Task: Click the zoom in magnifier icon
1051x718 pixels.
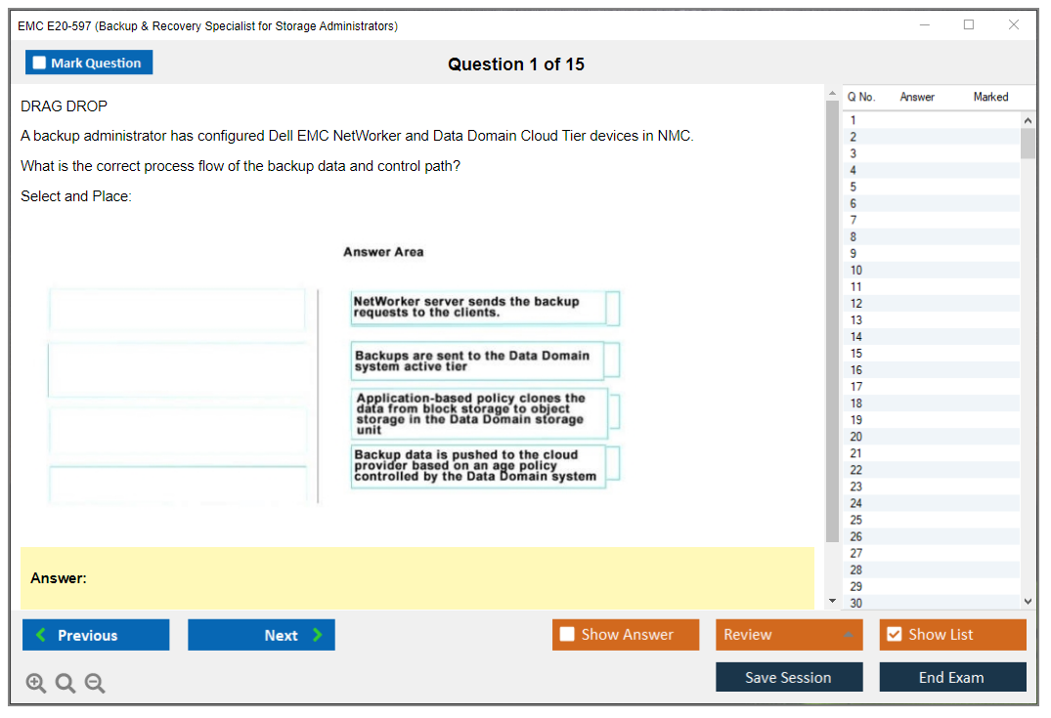Action: coord(36,684)
